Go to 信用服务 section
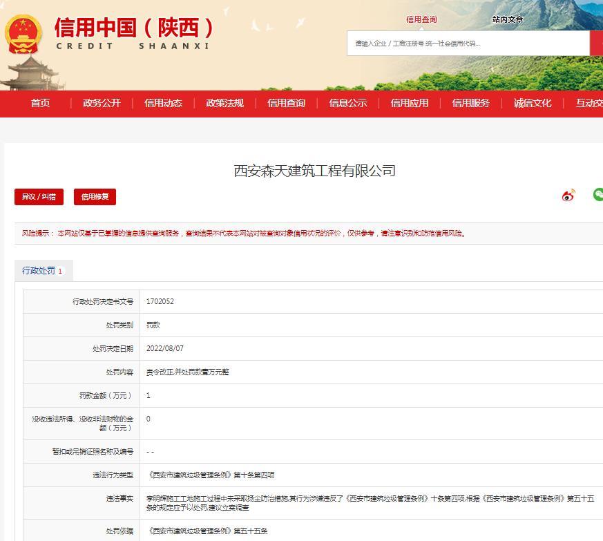This screenshot has height=541, width=603. point(470,103)
